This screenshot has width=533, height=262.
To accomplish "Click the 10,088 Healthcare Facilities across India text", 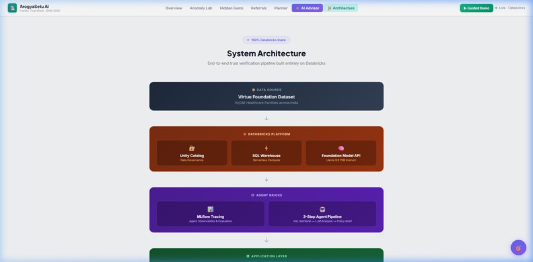I will point(266,103).
